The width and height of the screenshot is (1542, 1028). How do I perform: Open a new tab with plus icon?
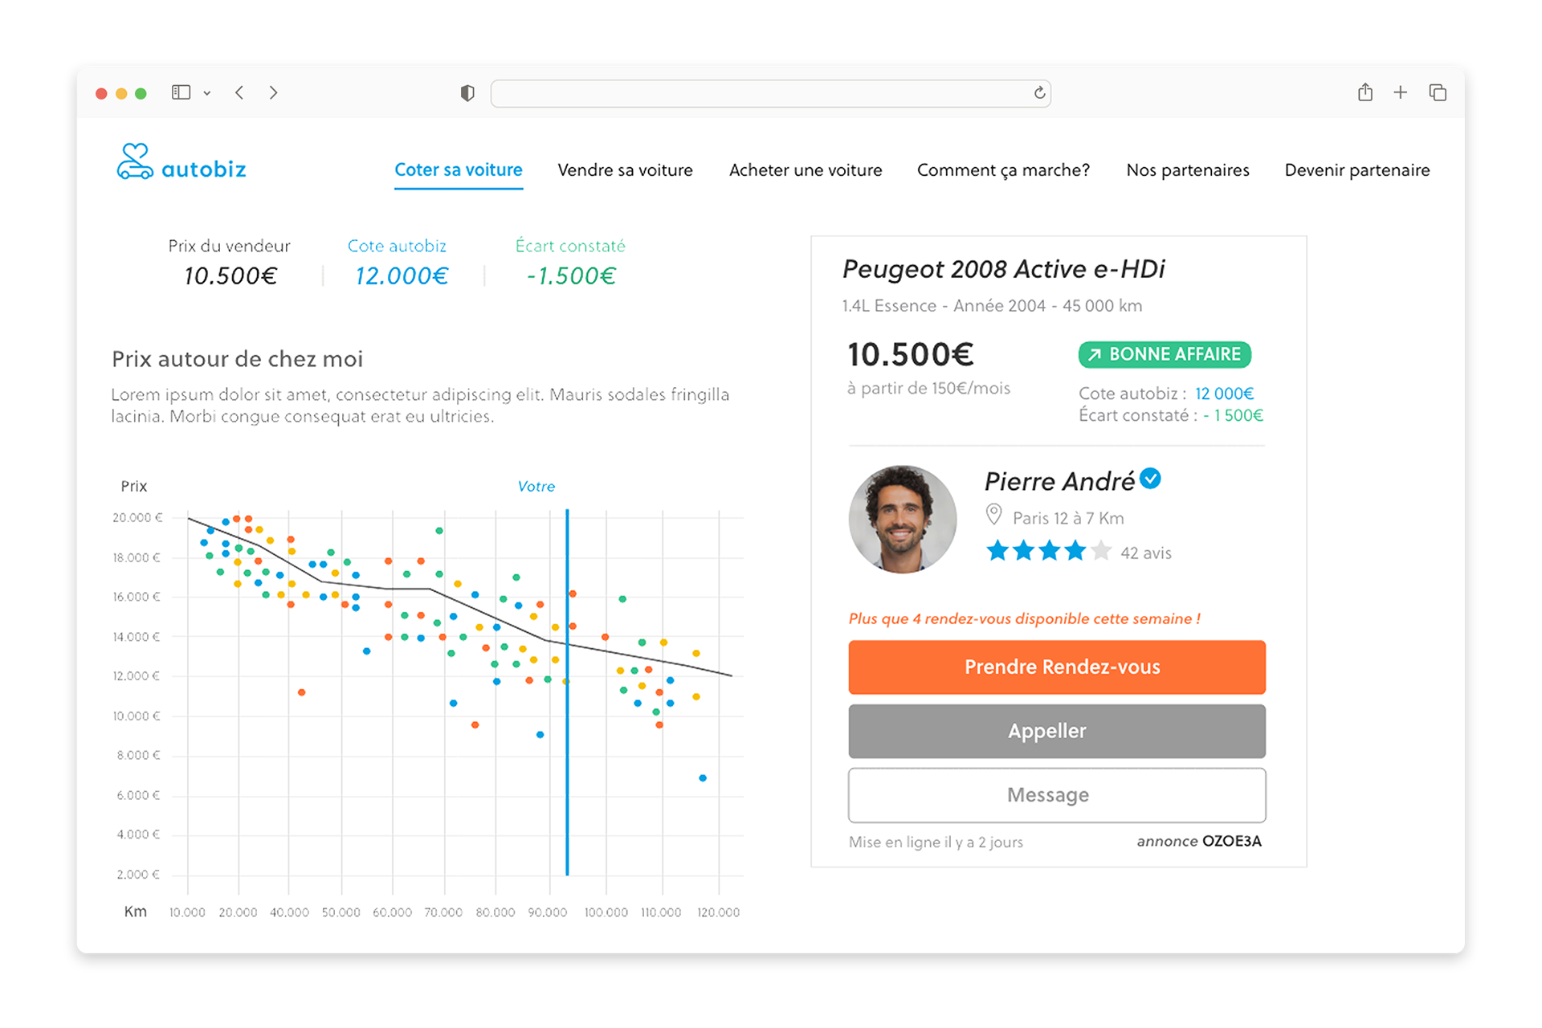(x=1401, y=92)
